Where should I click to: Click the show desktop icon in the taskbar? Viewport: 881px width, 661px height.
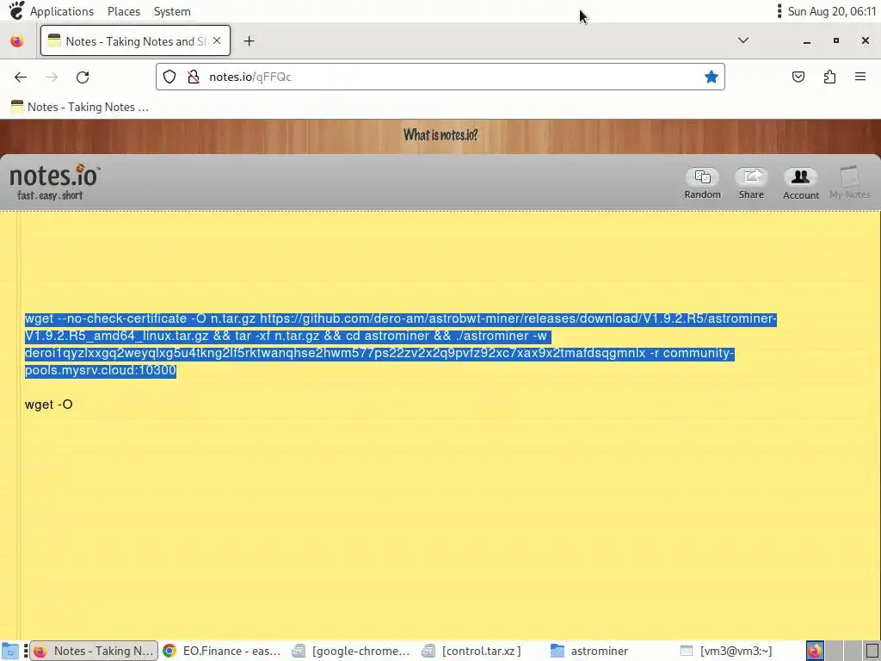[x=9, y=651]
